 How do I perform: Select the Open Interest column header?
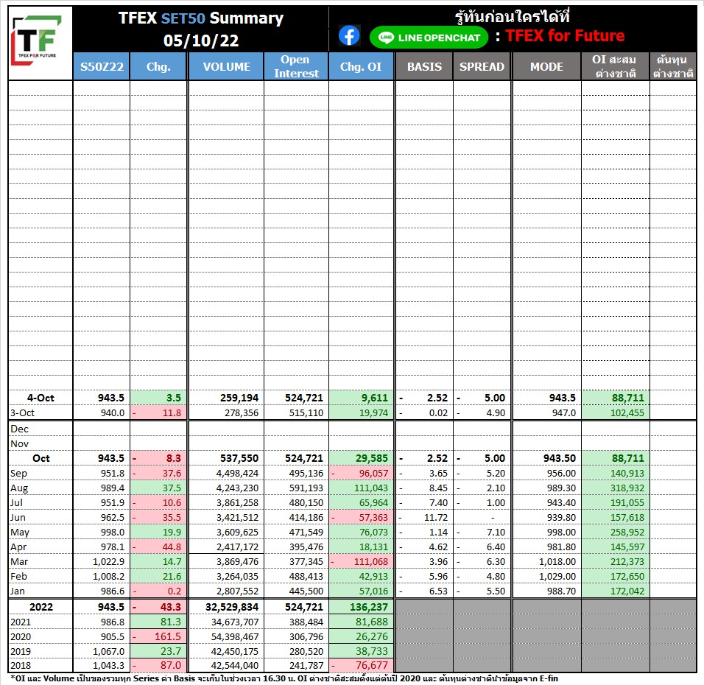296,66
